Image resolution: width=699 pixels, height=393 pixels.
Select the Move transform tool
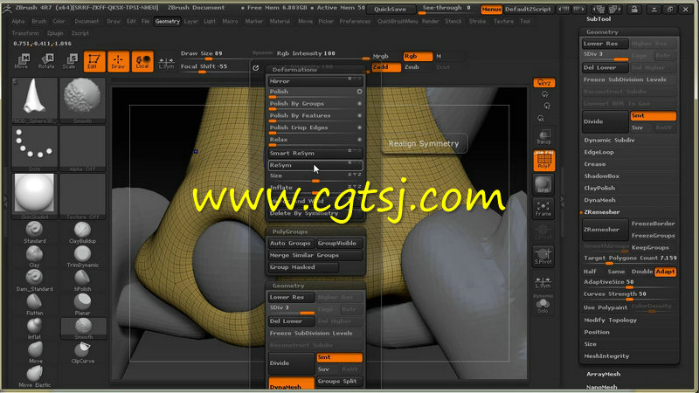(x=21, y=61)
